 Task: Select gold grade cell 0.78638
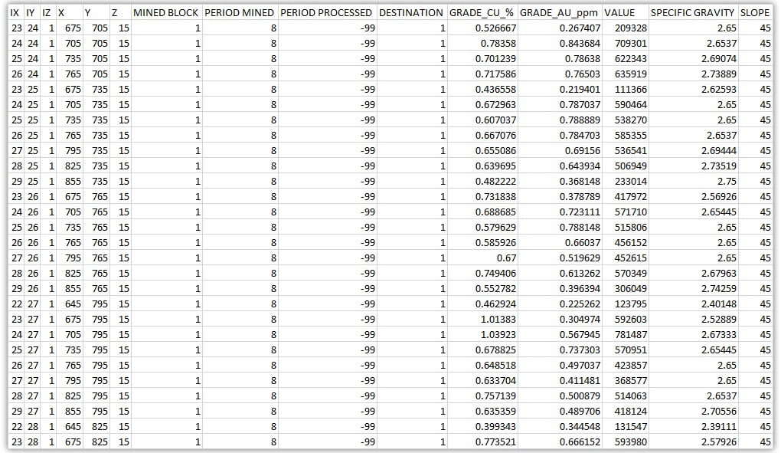pyautogui.click(x=560, y=59)
